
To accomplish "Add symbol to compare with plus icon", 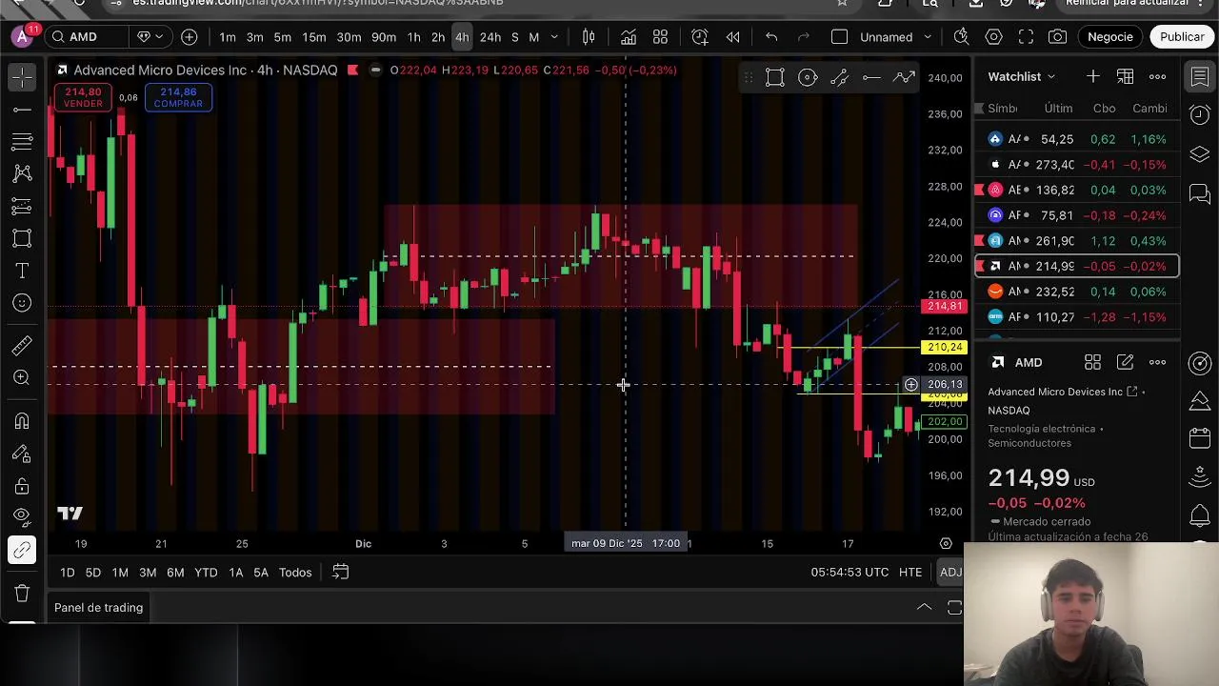I will point(189,37).
